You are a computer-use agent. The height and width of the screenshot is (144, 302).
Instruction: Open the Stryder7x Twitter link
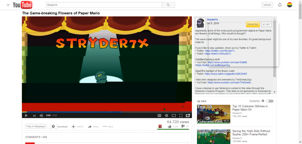point(220,51)
